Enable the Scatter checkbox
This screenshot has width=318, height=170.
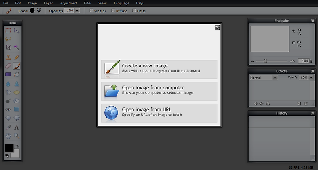(x=91, y=11)
